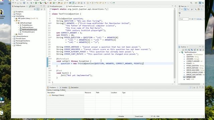Click the New Java Package toolbar icon
The width and height of the screenshot is (214, 120).
pos(50,3)
